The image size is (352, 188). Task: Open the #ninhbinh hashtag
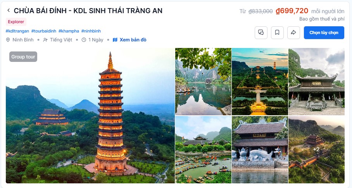(91, 31)
